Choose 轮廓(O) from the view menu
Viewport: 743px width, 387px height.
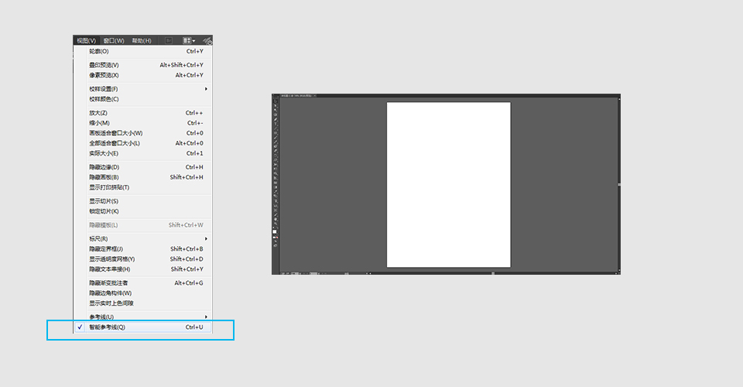(x=99, y=51)
